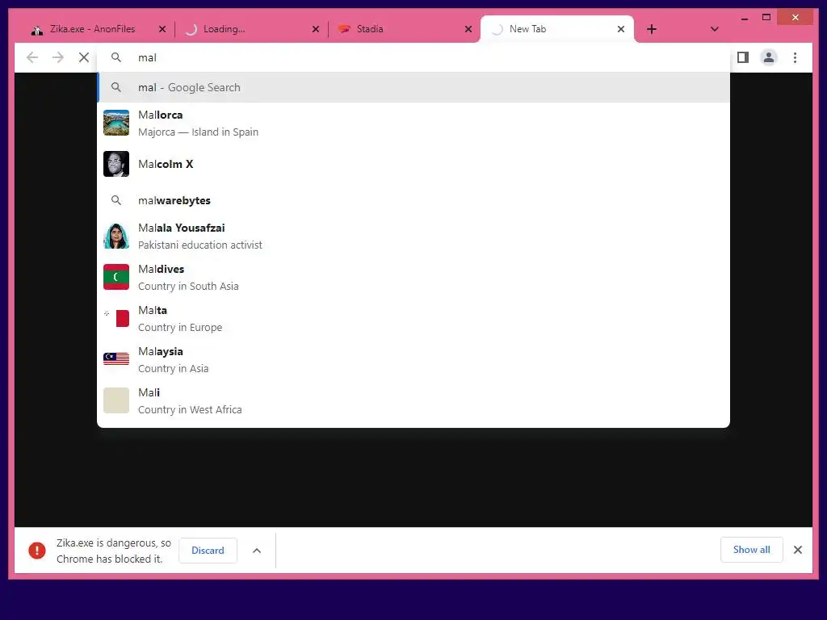This screenshot has width=827, height=620.
Task: Click 'Country in West Africa' description
Action: [x=190, y=409]
